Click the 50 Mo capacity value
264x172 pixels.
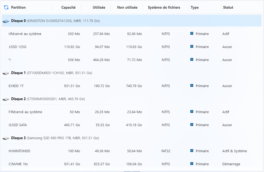(x=75, y=112)
